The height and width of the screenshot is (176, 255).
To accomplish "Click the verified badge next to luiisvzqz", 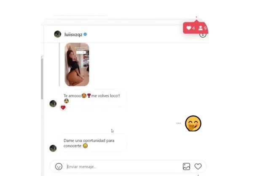I will pyautogui.click(x=85, y=34).
